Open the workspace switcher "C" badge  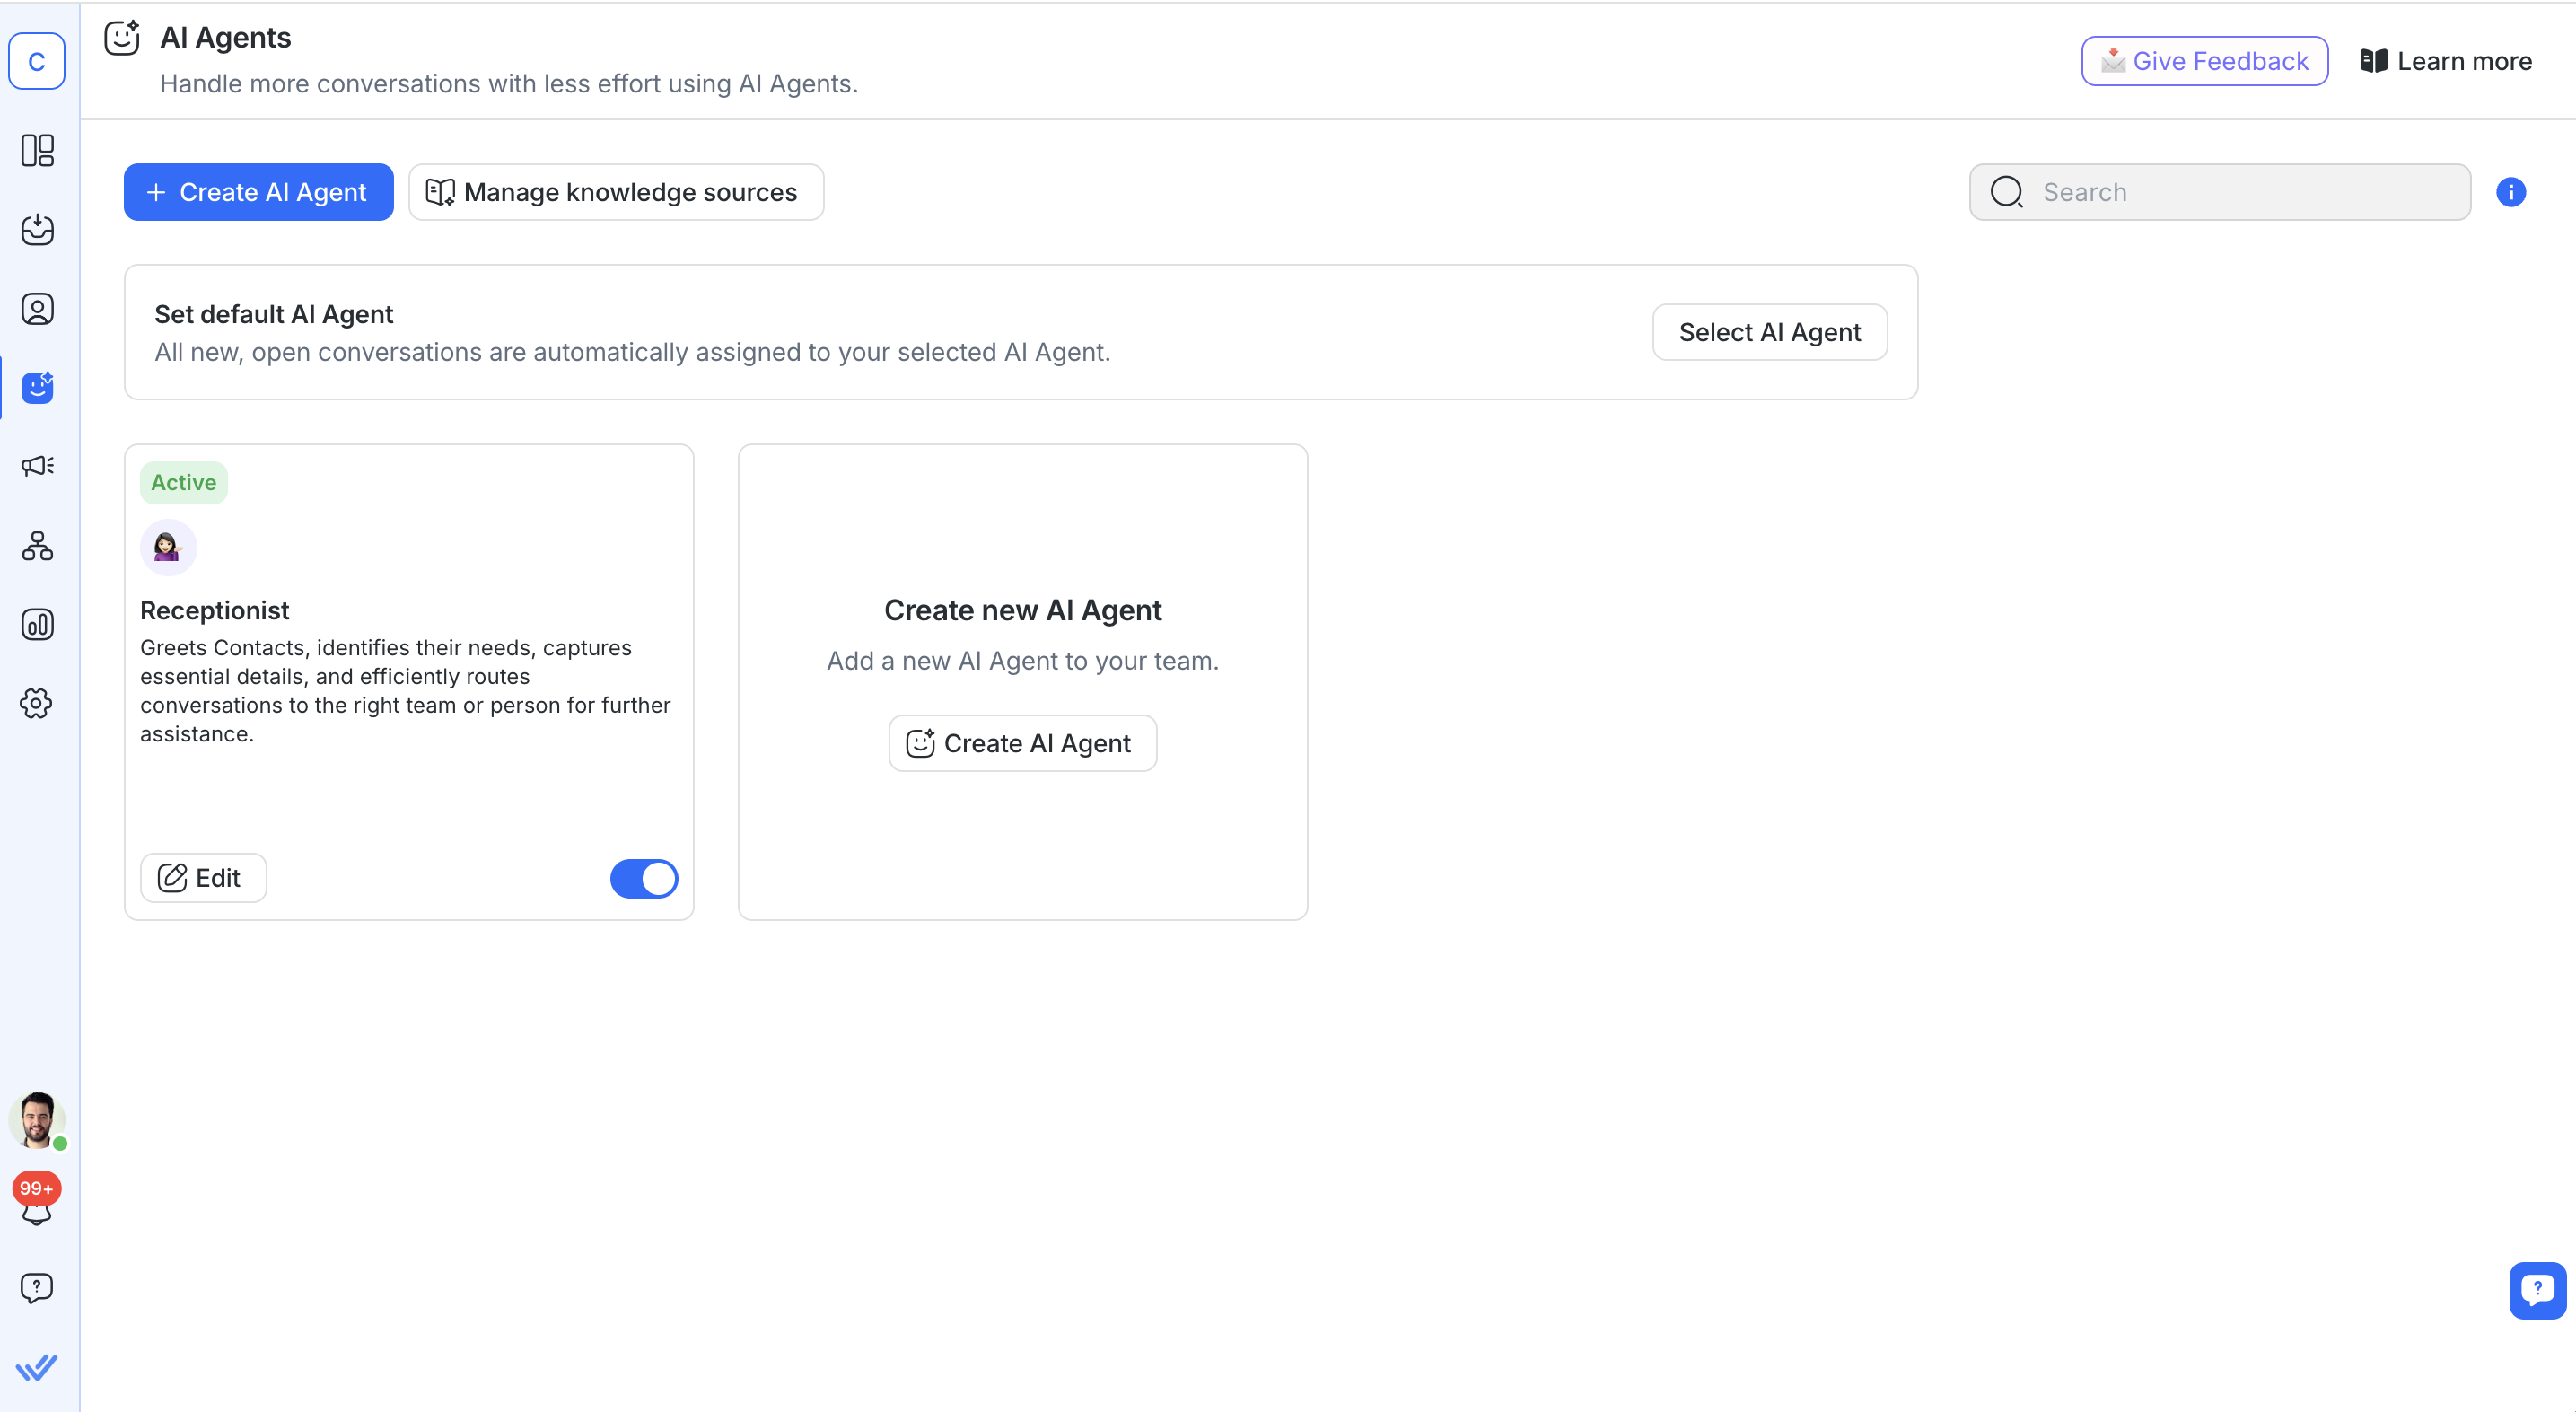(x=37, y=62)
